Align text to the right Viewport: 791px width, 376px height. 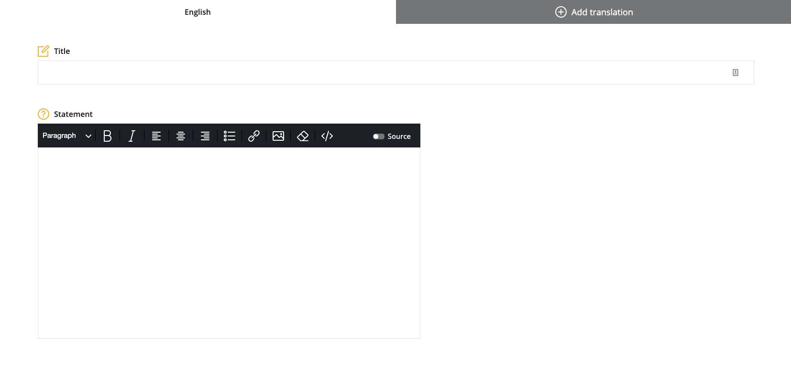205,136
